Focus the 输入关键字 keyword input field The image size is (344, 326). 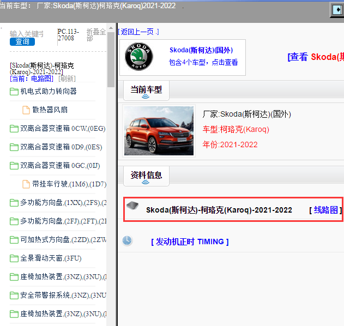[x=27, y=34]
